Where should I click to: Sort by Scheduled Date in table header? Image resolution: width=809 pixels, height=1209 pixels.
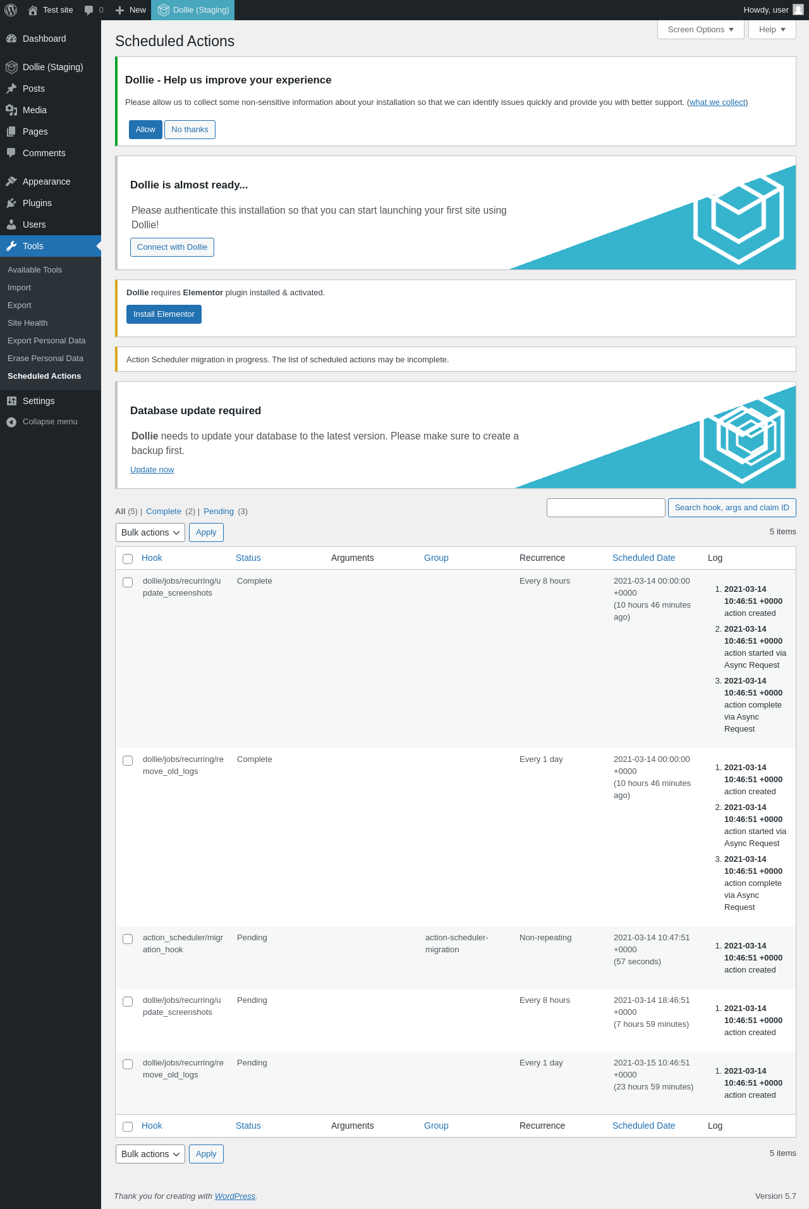(x=643, y=558)
